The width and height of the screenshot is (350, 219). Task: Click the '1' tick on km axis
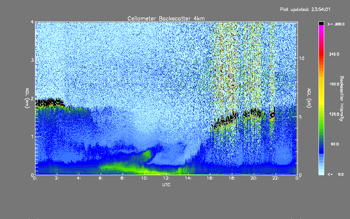tap(32, 137)
